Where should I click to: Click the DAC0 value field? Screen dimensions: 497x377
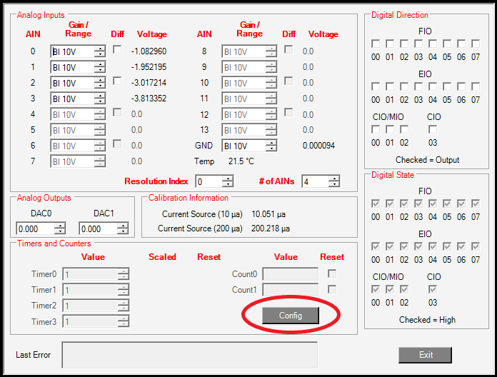point(34,229)
